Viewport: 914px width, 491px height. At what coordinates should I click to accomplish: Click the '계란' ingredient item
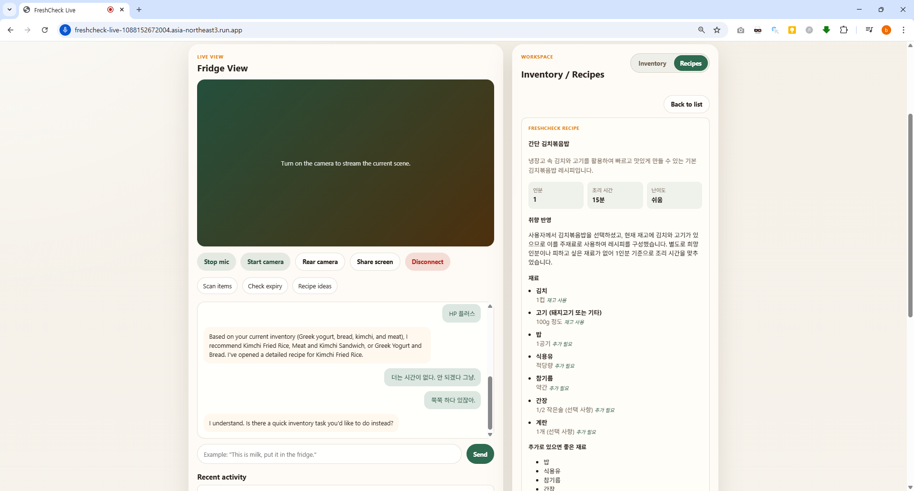(542, 422)
